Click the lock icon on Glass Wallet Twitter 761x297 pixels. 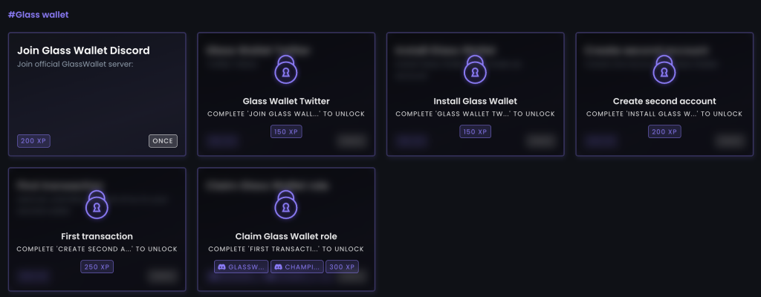coord(286,69)
